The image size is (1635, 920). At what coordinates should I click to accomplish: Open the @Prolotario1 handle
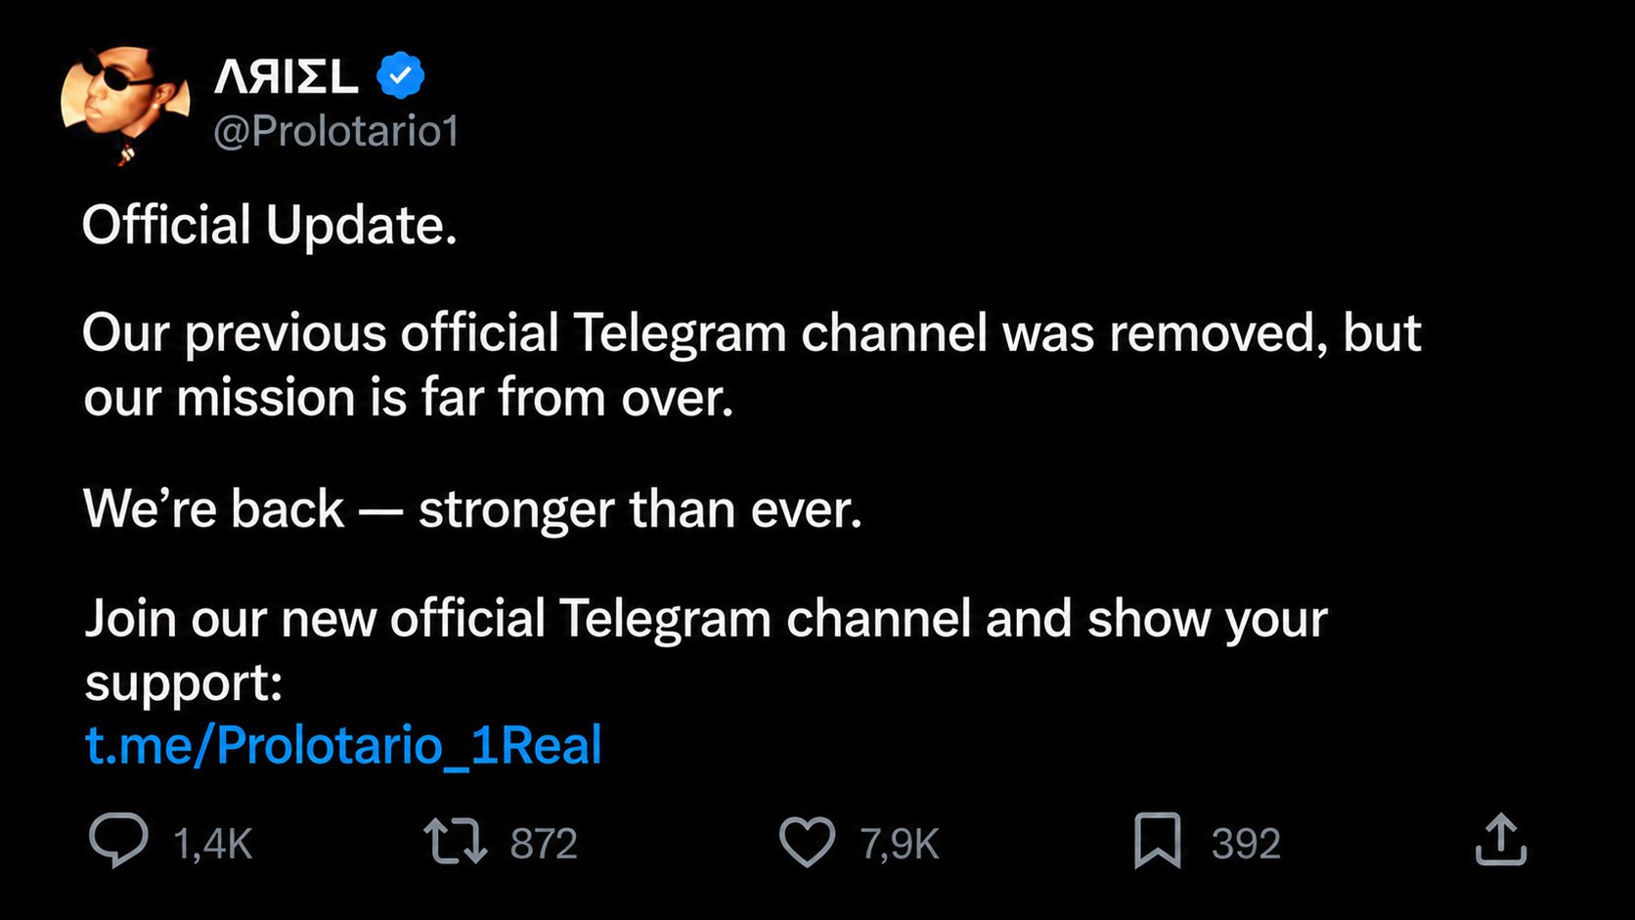coord(336,131)
